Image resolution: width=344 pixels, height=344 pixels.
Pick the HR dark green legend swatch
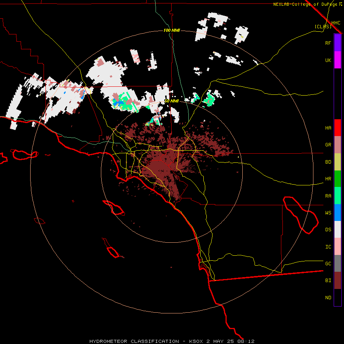[x=338, y=179]
